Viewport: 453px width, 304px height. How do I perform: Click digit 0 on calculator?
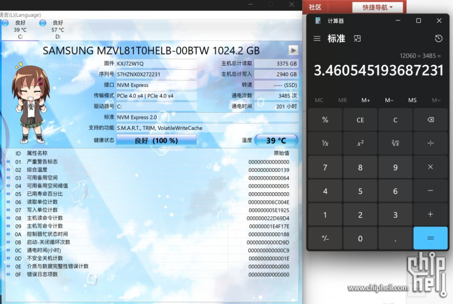tap(360, 238)
